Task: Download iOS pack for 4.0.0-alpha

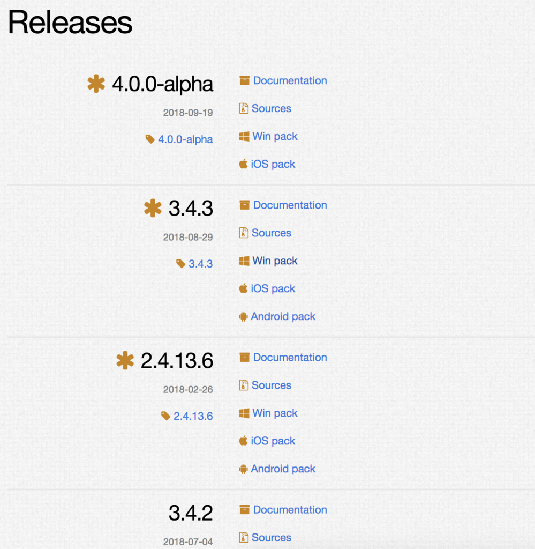Action: pyautogui.click(x=273, y=164)
